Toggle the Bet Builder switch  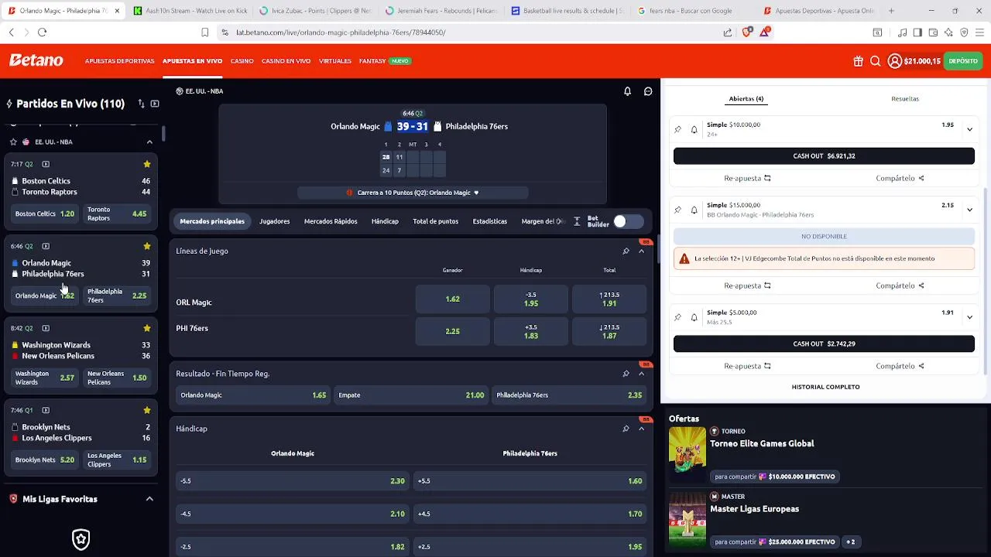(x=628, y=222)
